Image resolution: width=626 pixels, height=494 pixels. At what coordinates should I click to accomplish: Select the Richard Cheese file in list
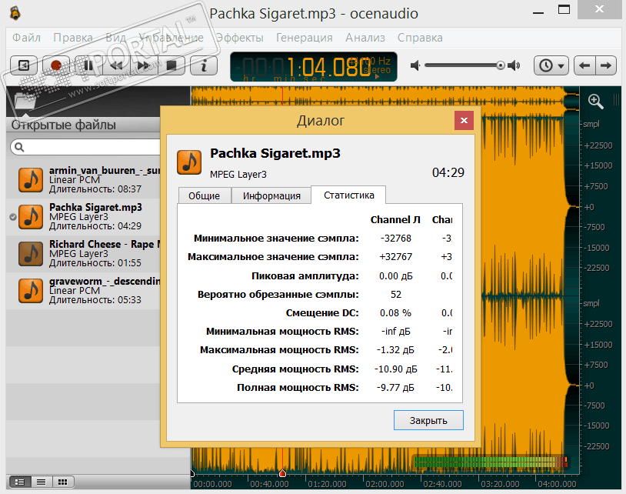click(83, 254)
